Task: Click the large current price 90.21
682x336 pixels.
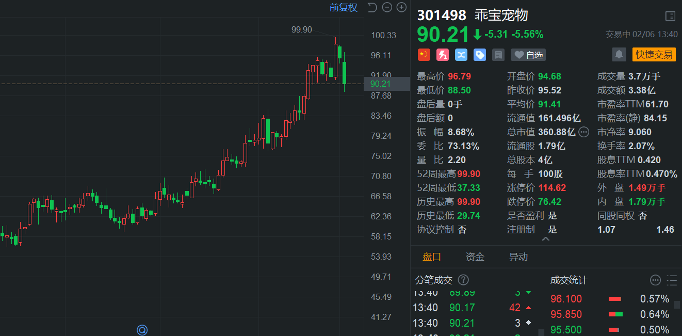Action: tap(443, 34)
